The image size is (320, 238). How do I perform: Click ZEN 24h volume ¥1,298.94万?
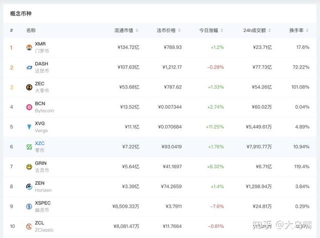tap(259, 186)
